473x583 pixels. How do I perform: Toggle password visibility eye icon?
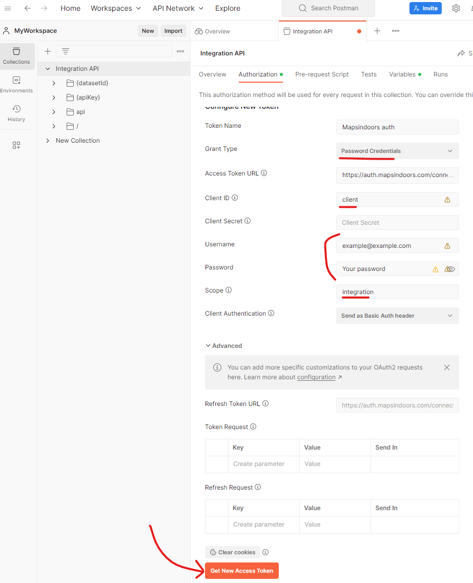click(450, 269)
